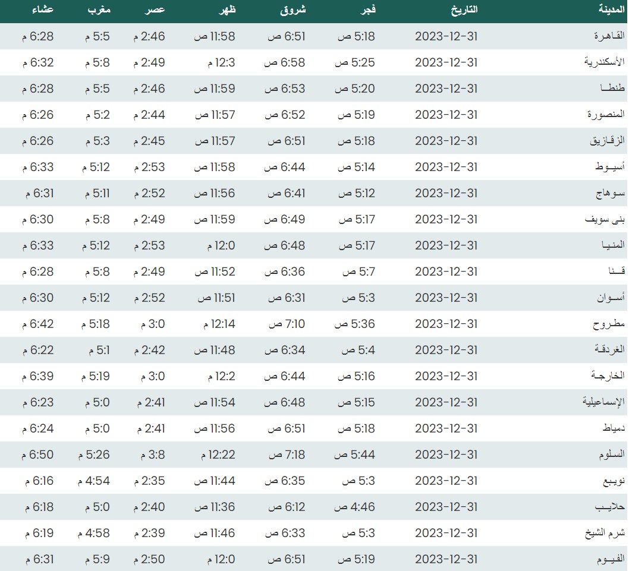Click the الغردقة isha time 6:22 م
This screenshot has height=571, width=629.
38,351
